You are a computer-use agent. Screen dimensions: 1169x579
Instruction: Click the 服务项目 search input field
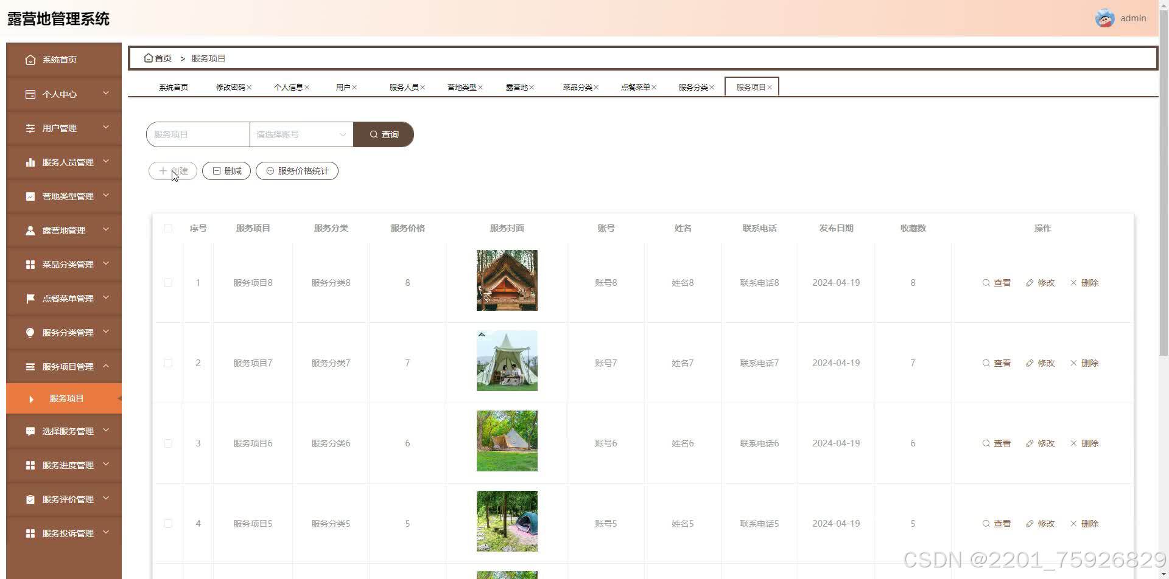tap(198, 134)
